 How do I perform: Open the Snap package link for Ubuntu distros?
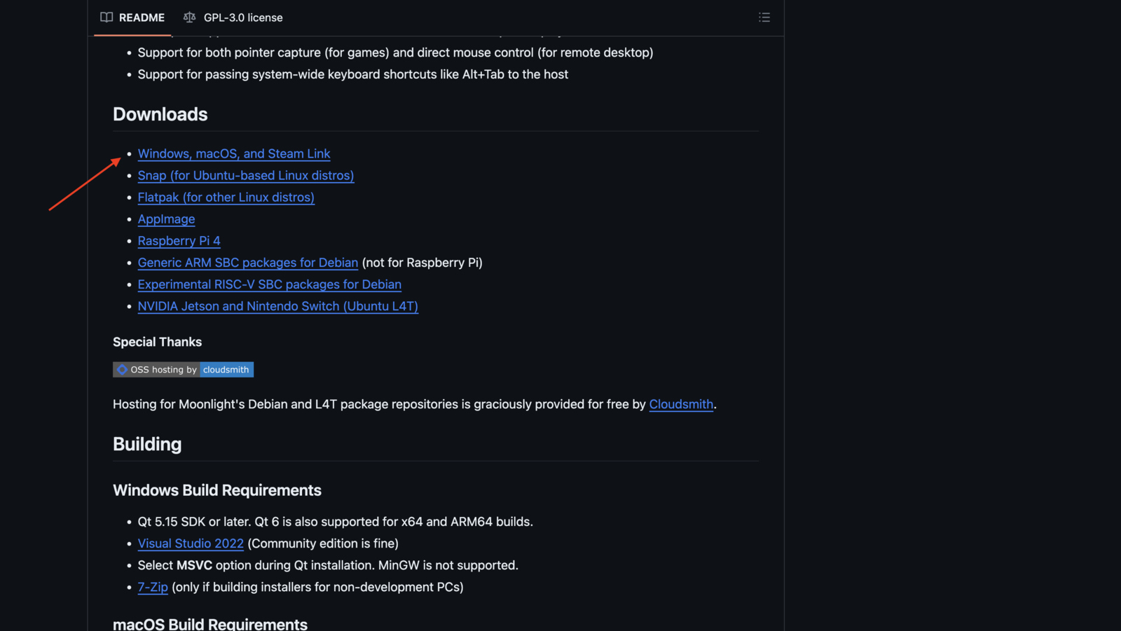[245, 175]
